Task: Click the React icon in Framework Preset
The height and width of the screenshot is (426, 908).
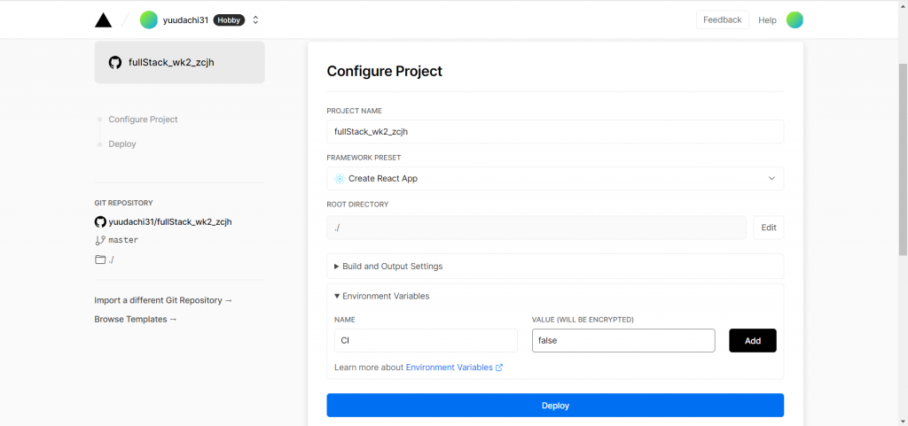Action: pyautogui.click(x=340, y=178)
